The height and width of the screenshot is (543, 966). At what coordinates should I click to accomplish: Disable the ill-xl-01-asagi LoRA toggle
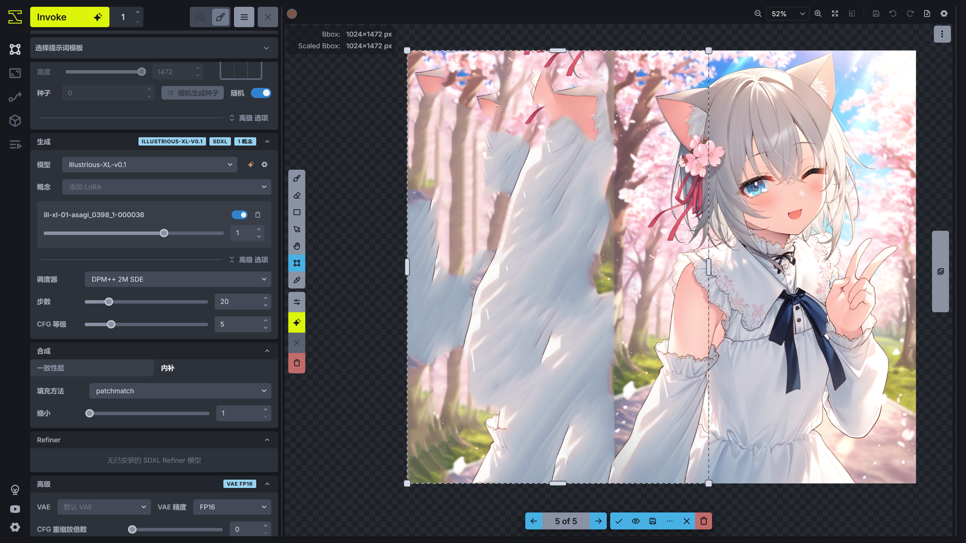pyautogui.click(x=240, y=215)
